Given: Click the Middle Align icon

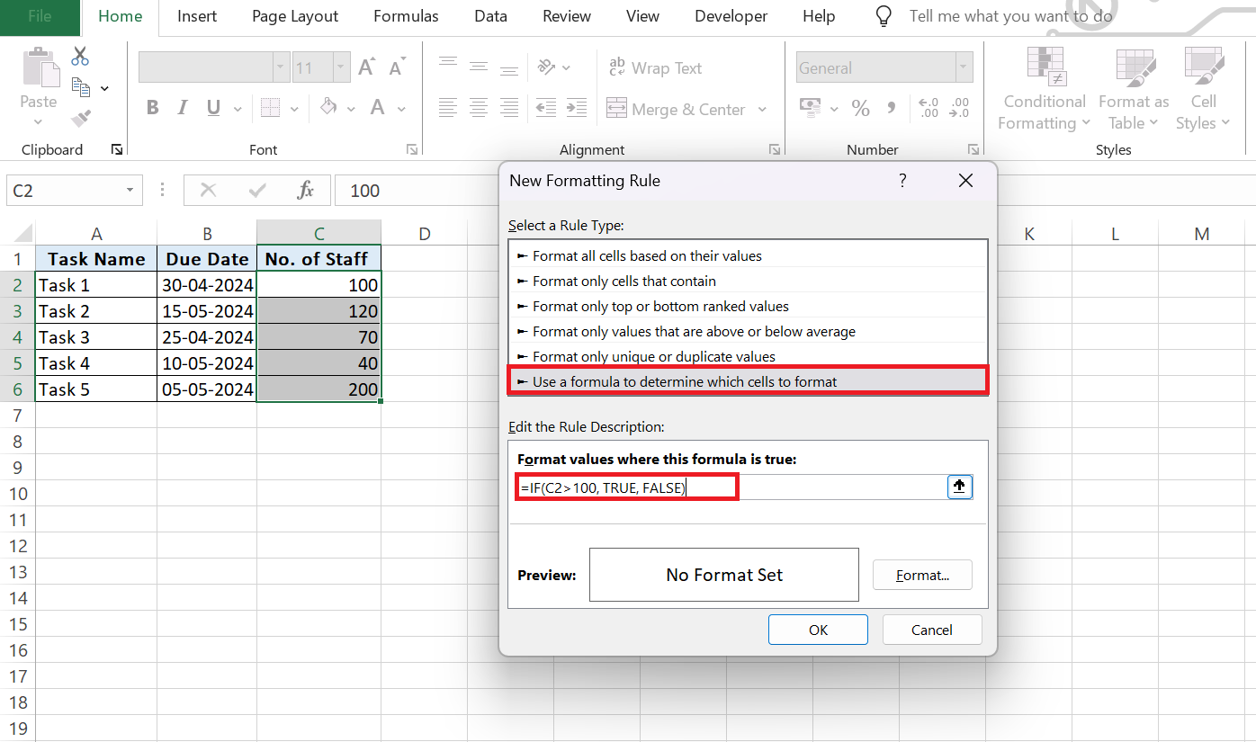Looking at the screenshot, I should tap(479, 66).
